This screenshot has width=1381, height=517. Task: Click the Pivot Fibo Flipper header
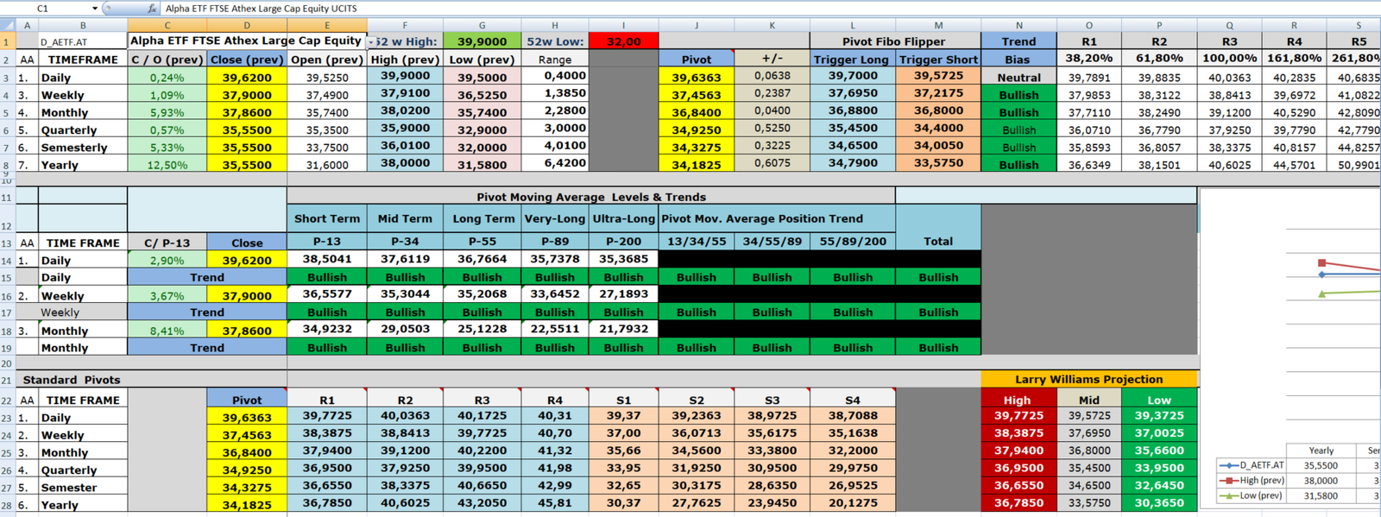[894, 41]
